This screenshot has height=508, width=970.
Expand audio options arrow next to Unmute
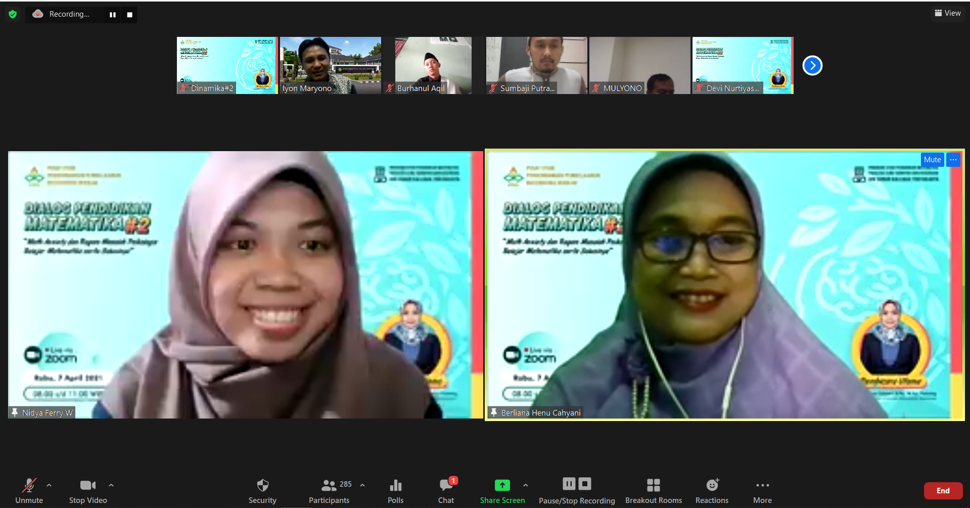[49, 485]
